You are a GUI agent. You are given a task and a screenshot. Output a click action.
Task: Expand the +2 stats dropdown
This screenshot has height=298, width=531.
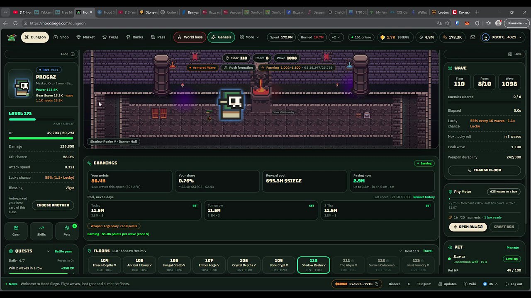[x=336, y=37]
